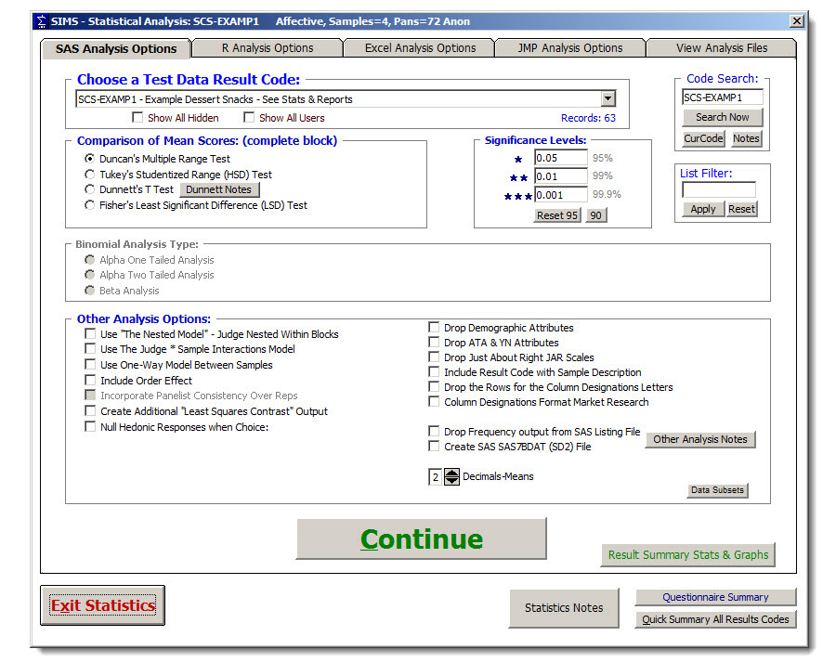Check Drop Just About Right JAR Scales
This screenshot has width=823, height=662.
pos(434,357)
